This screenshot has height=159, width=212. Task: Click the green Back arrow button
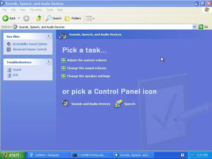point(6,18)
